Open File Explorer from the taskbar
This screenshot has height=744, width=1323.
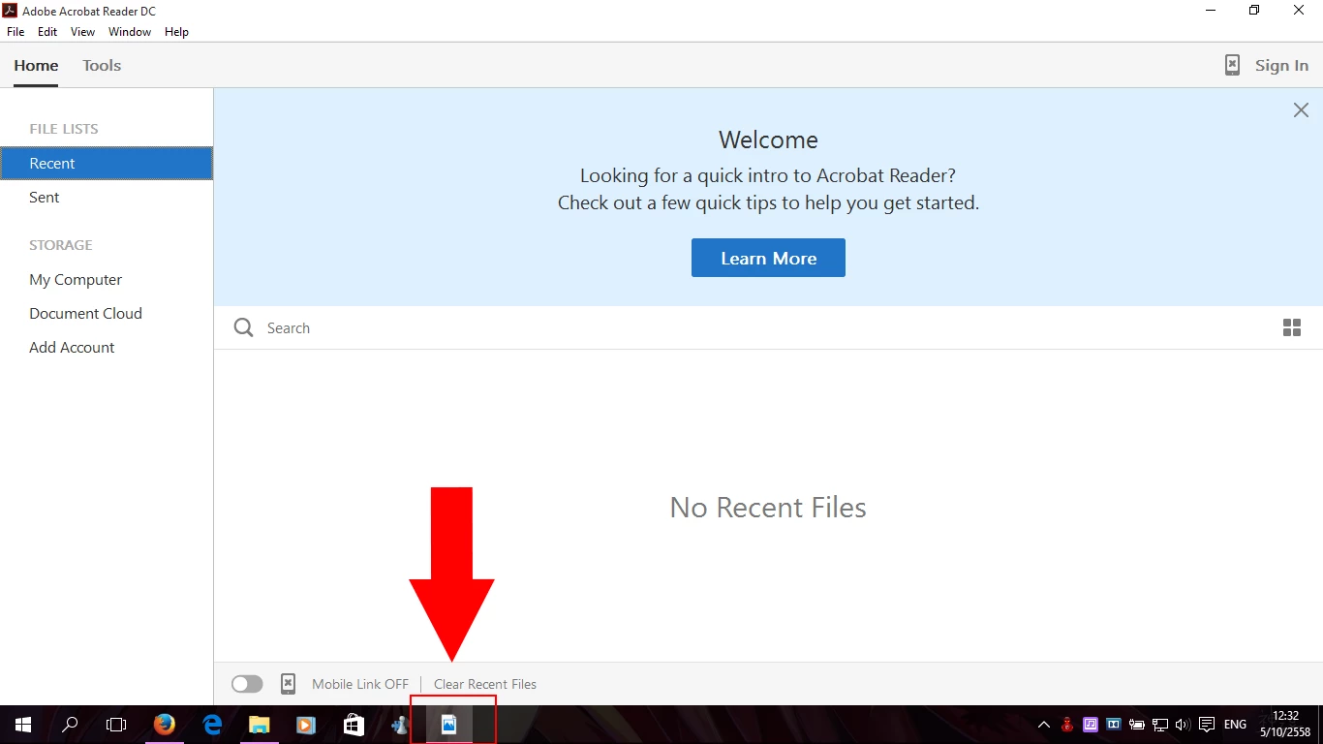point(259,725)
